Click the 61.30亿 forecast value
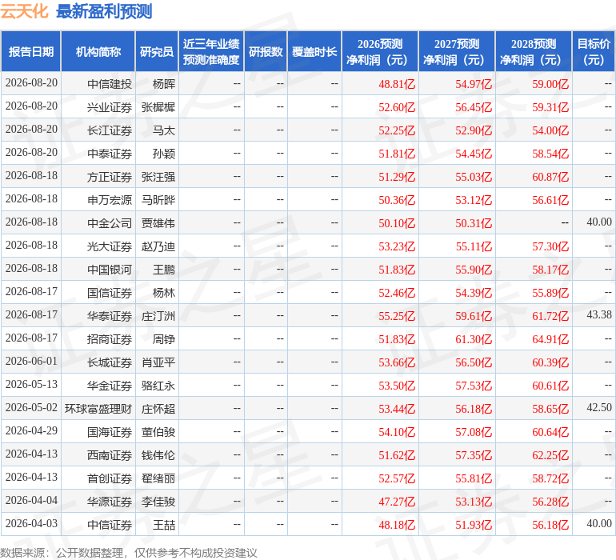 474,338
